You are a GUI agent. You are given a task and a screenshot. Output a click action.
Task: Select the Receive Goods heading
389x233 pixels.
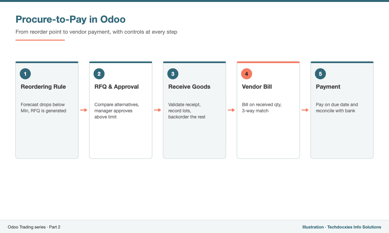click(189, 87)
